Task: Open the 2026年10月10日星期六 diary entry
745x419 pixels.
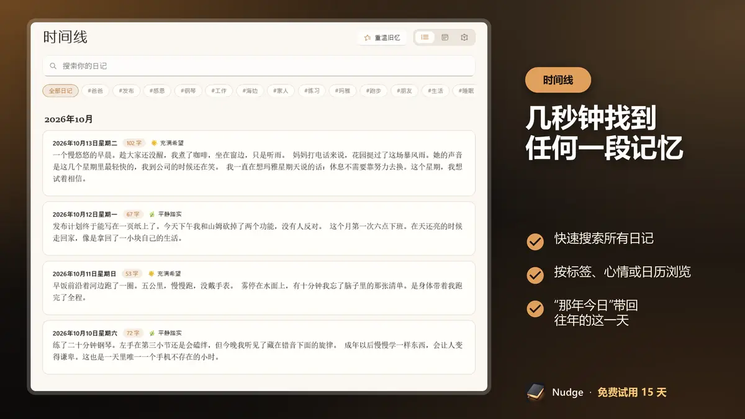Action: pyautogui.click(x=259, y=347)
